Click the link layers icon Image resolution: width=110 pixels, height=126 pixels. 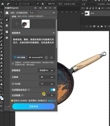(x=87, y=26)
